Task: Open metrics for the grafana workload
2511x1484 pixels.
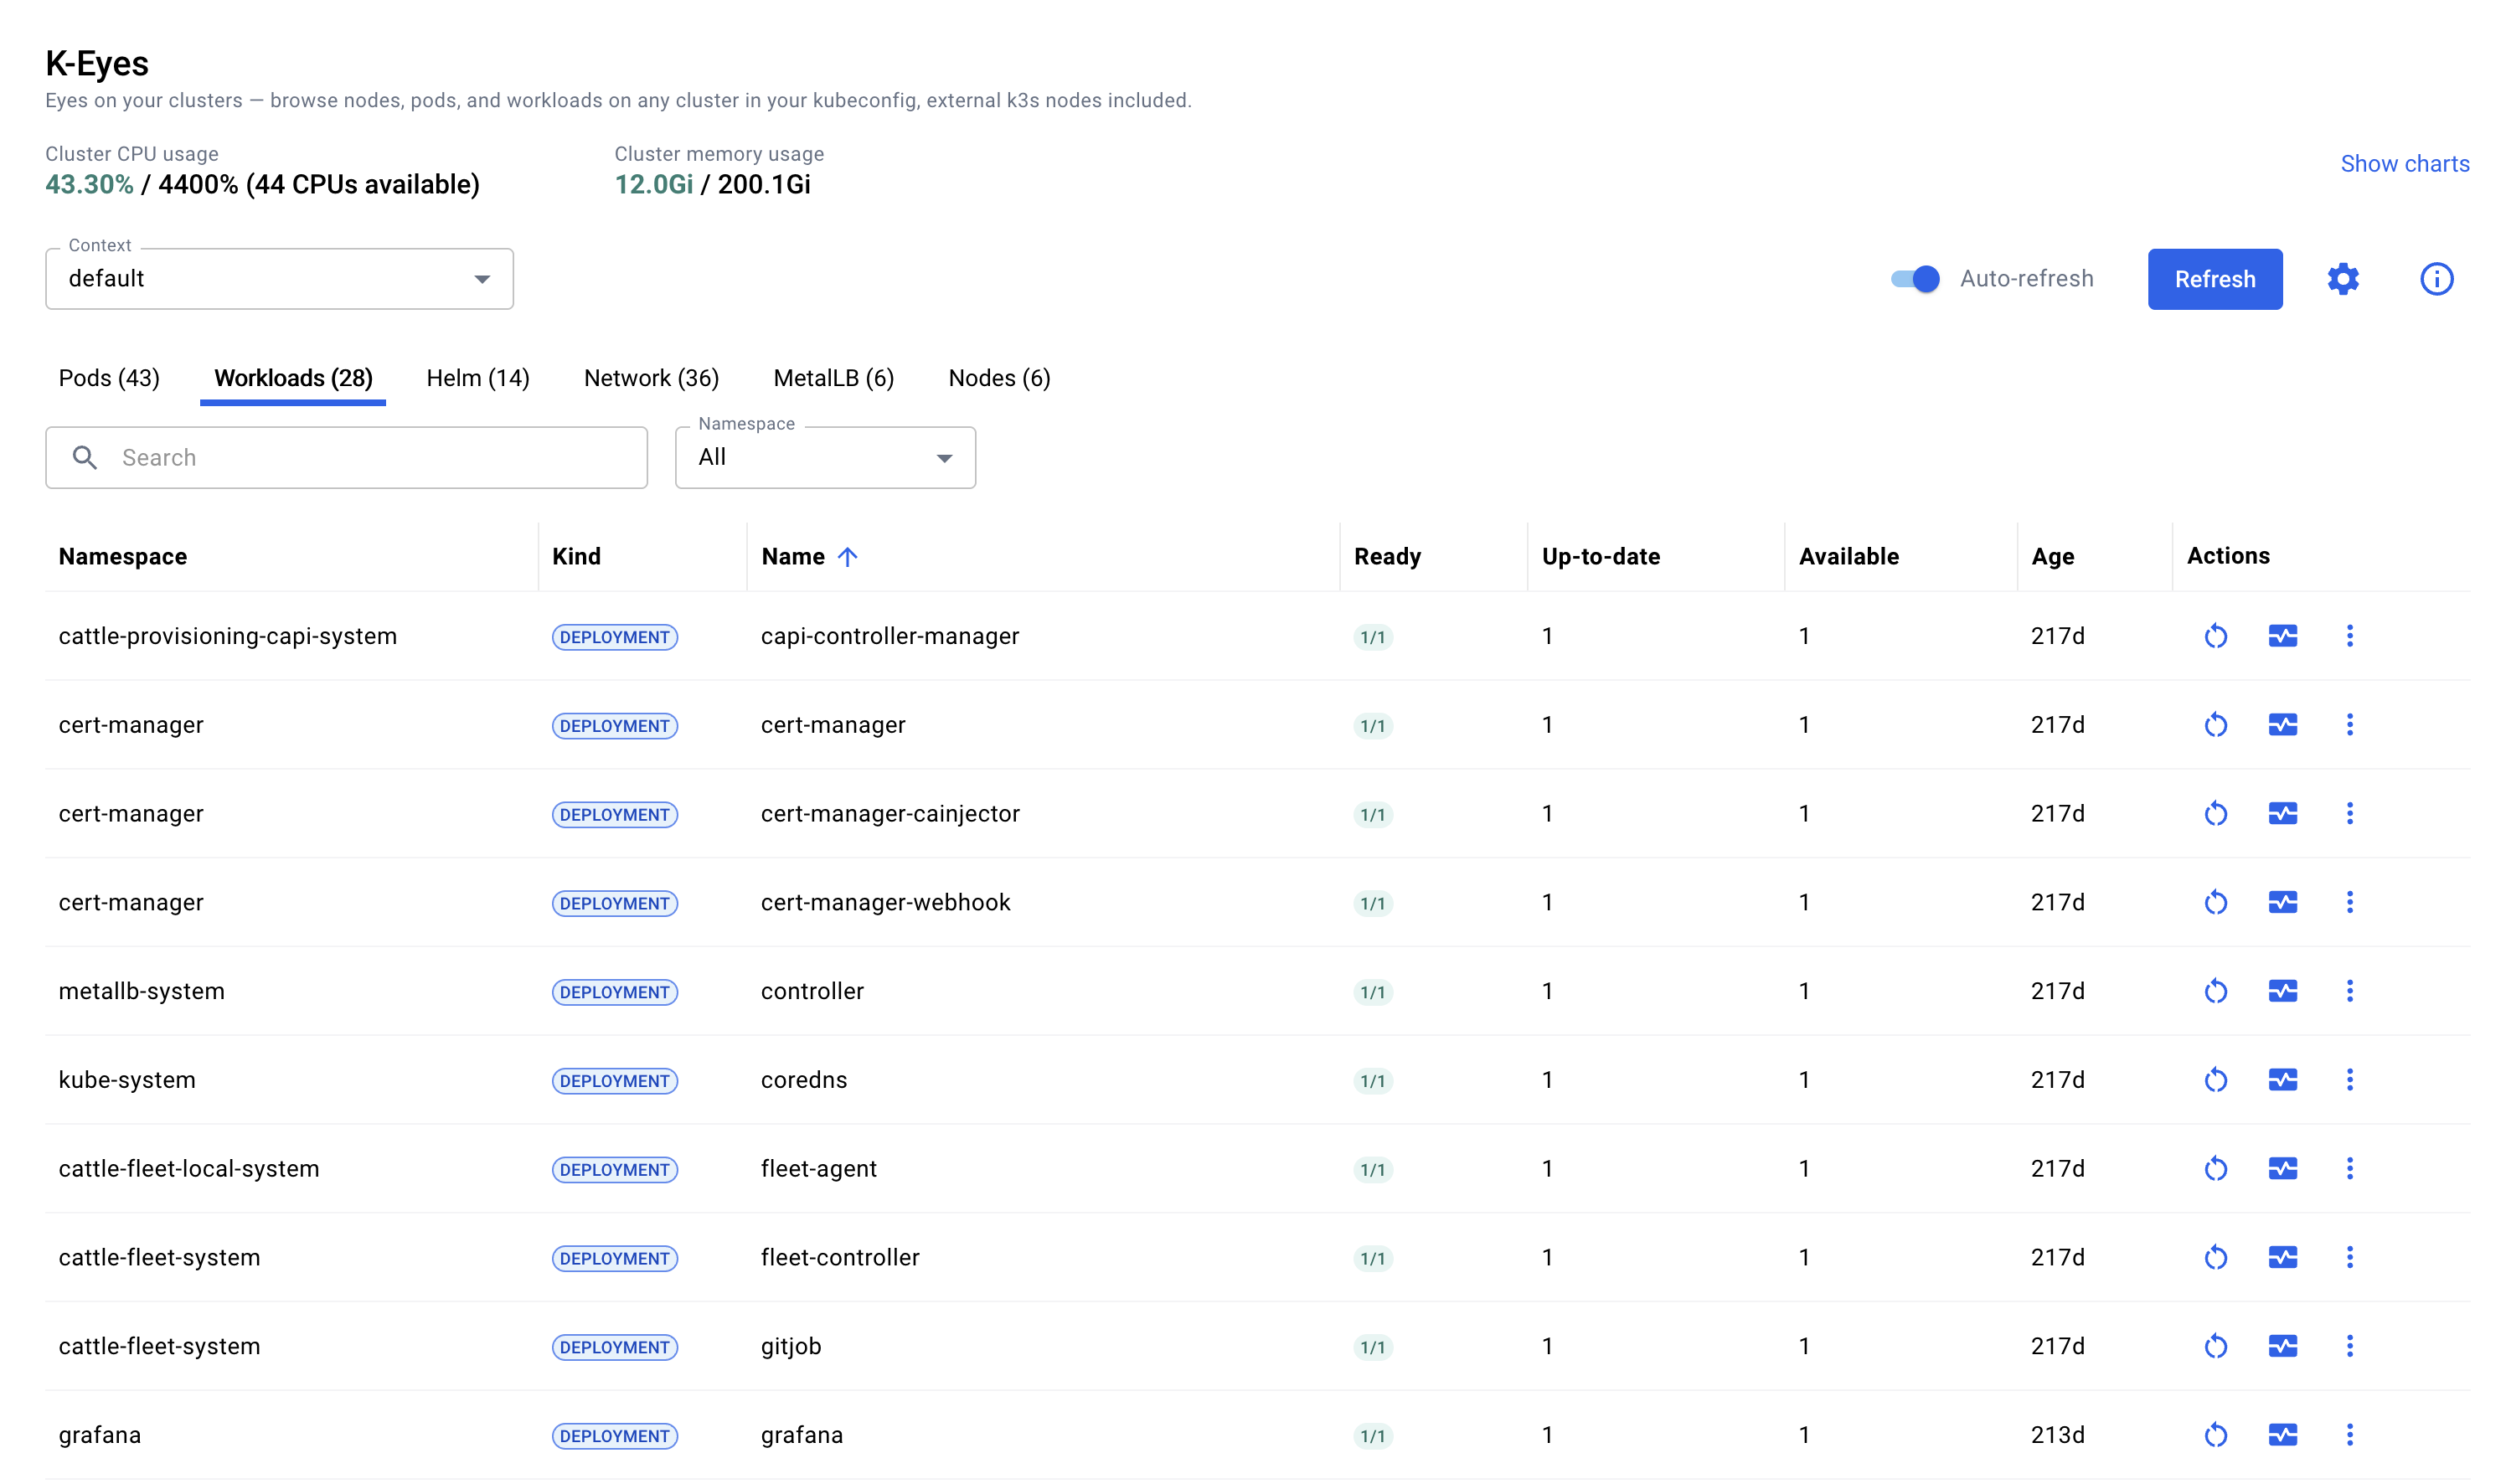Action: point(2282,1435)
